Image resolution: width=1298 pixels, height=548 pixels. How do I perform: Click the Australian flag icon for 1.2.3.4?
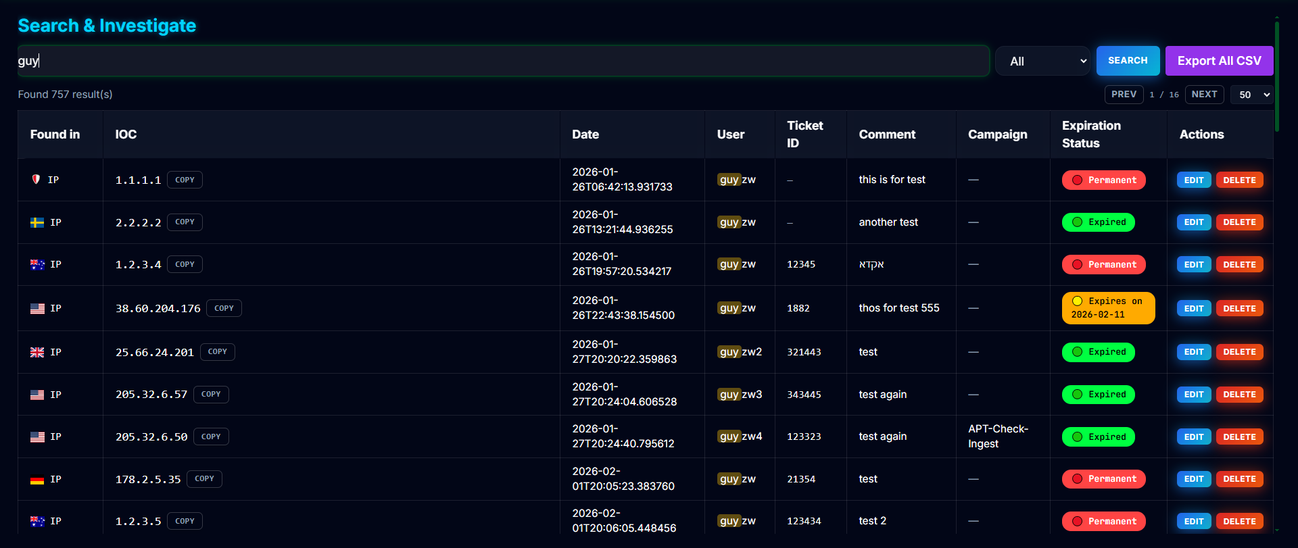tap(37, 265)
